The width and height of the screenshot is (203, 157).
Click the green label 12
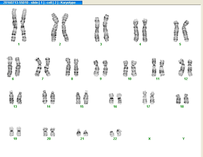(186, 79)
